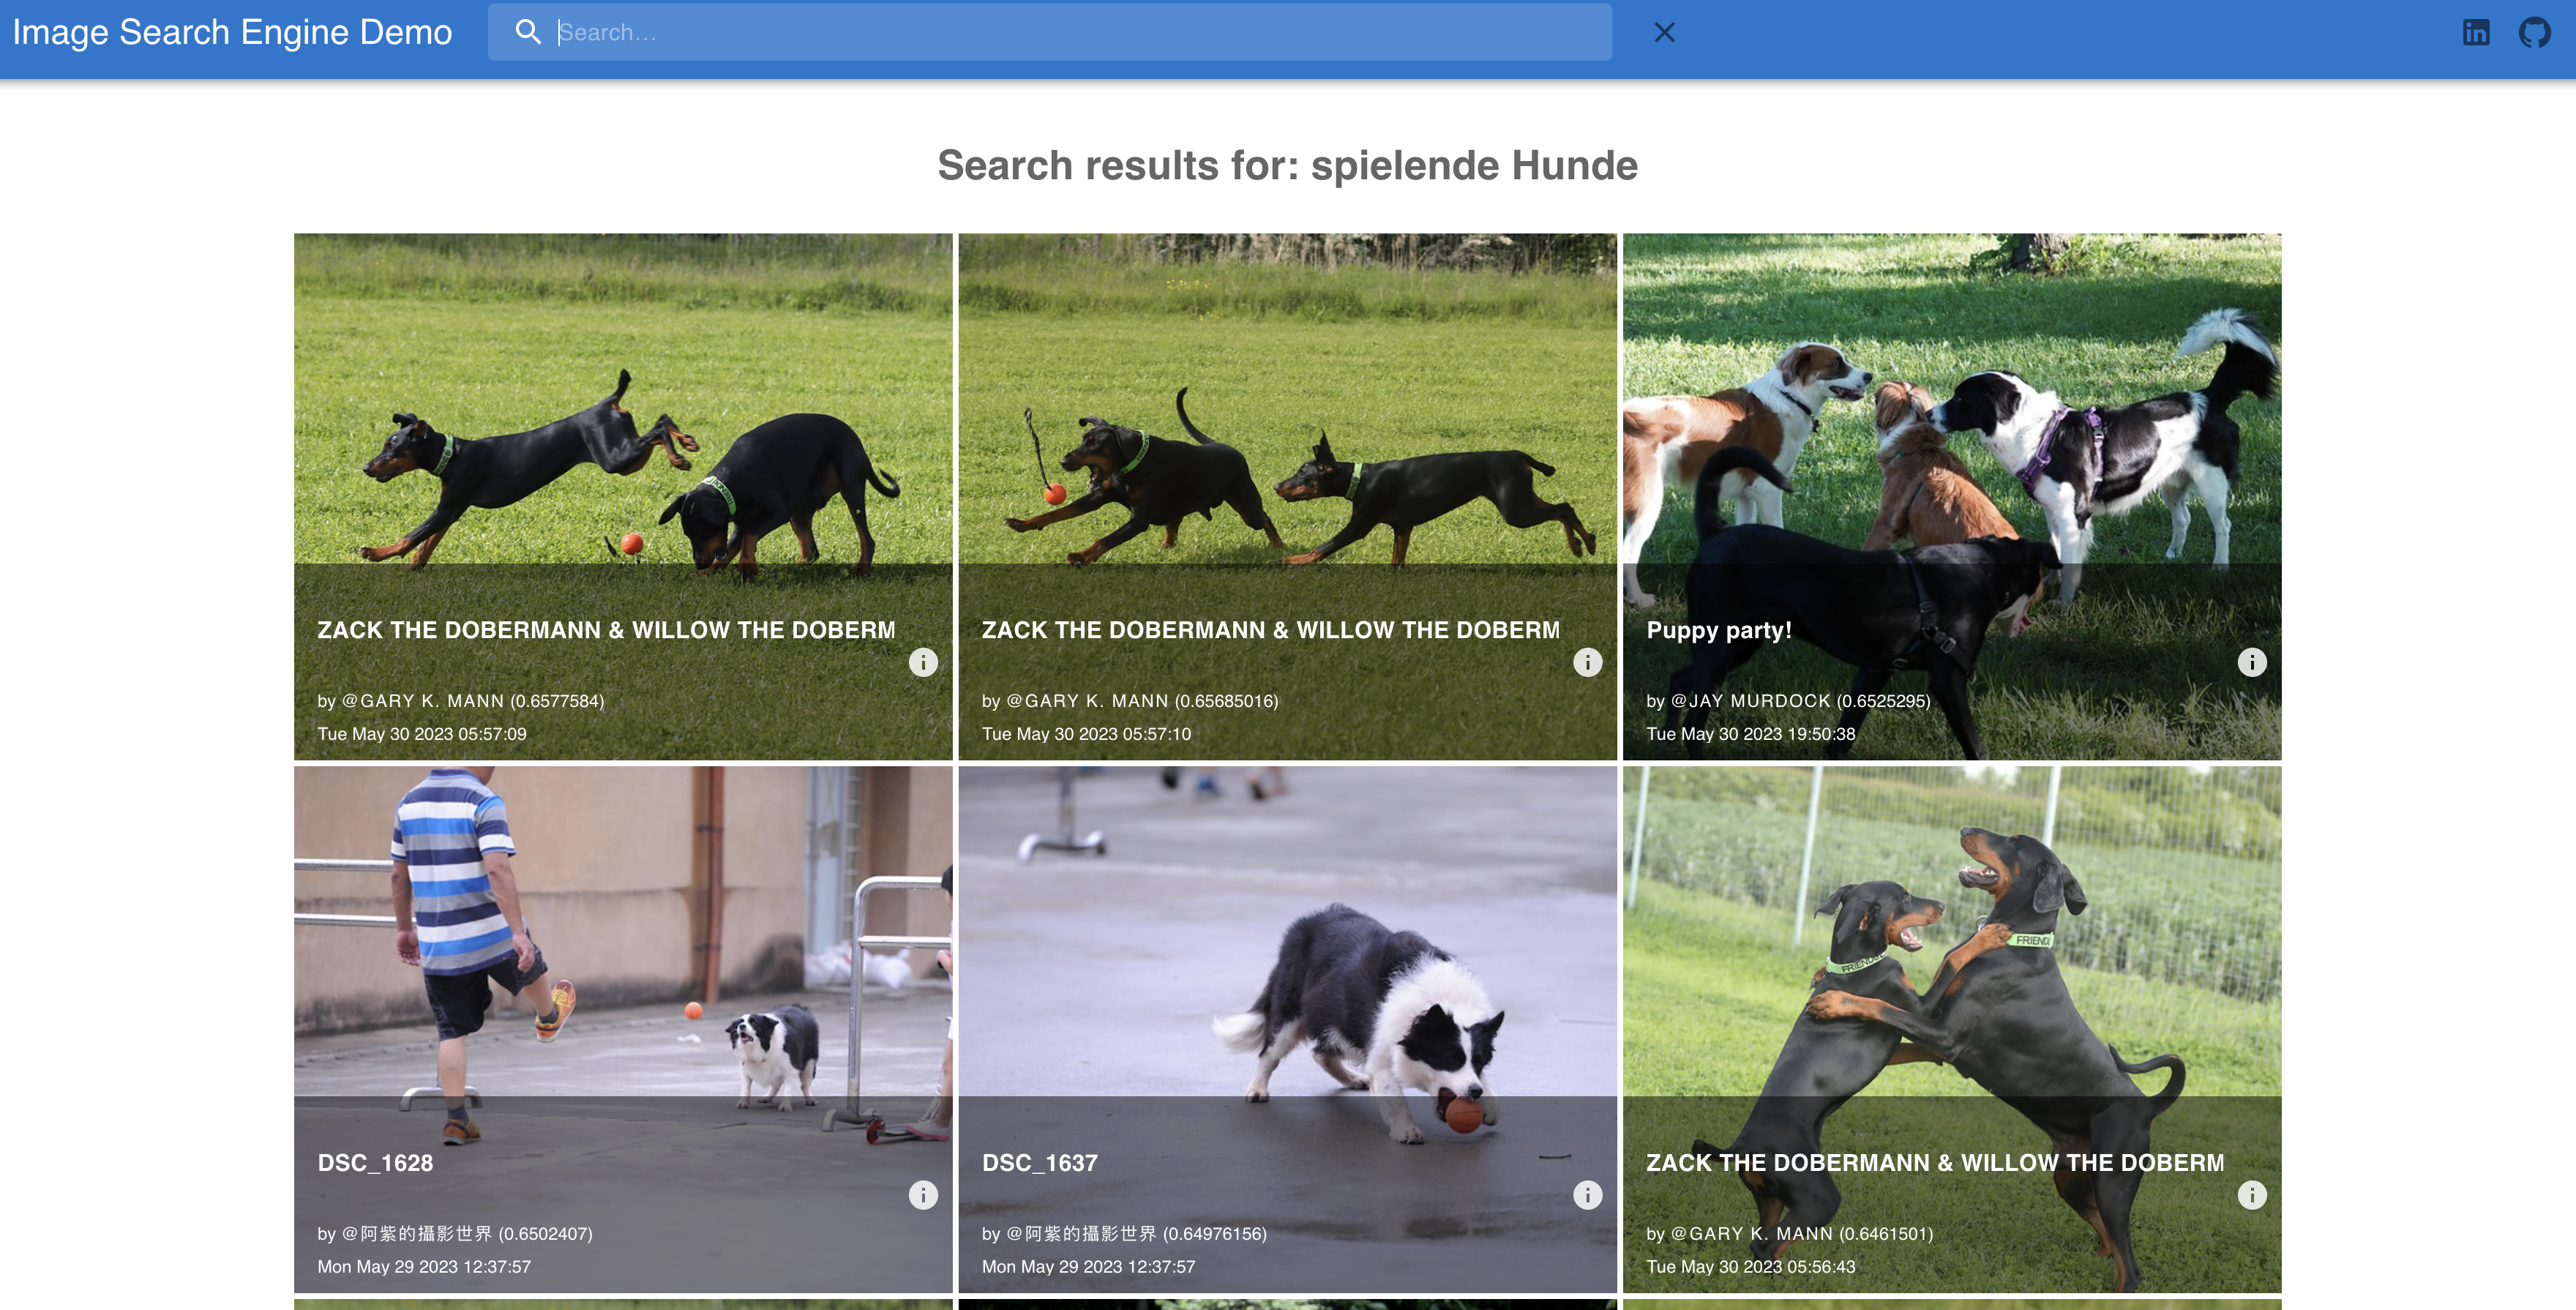Show info for DSC_1628 image

pos(923,1195)
